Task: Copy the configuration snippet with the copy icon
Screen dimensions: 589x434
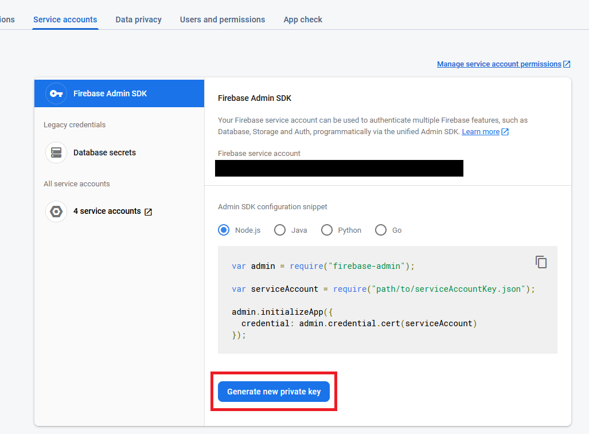Action: coord(541,261)
